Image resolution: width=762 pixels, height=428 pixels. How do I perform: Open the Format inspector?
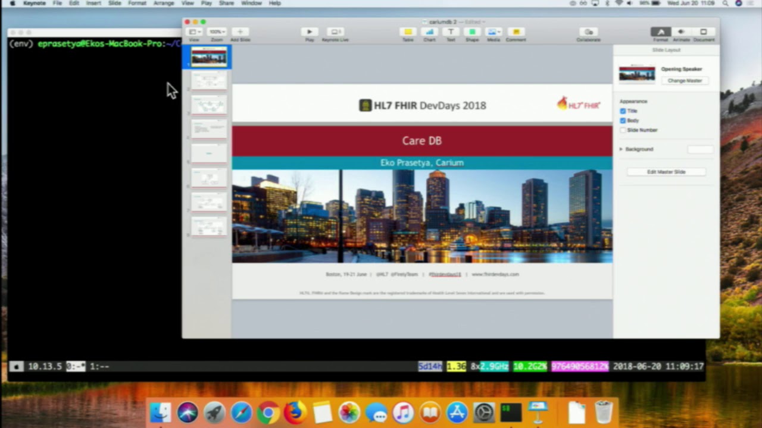point(660,32)
